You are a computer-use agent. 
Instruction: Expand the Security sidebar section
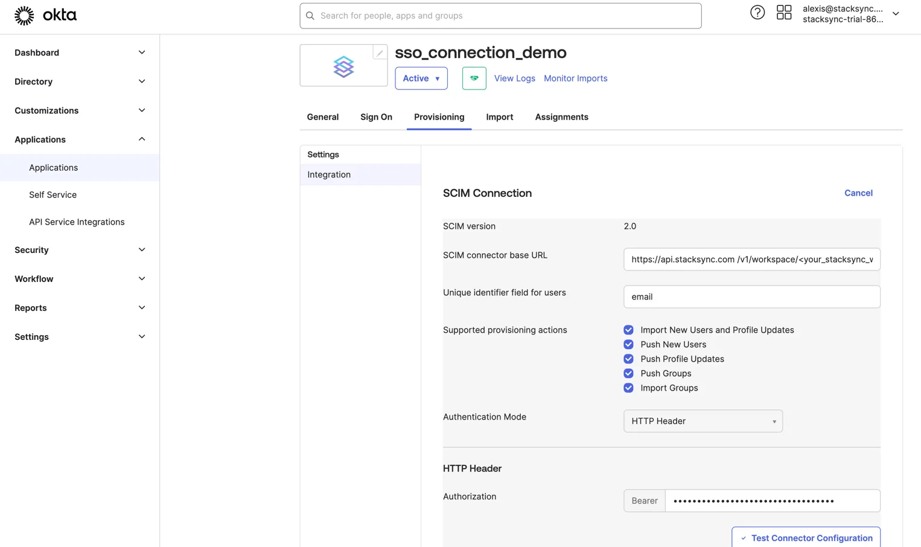coord(80,250)
